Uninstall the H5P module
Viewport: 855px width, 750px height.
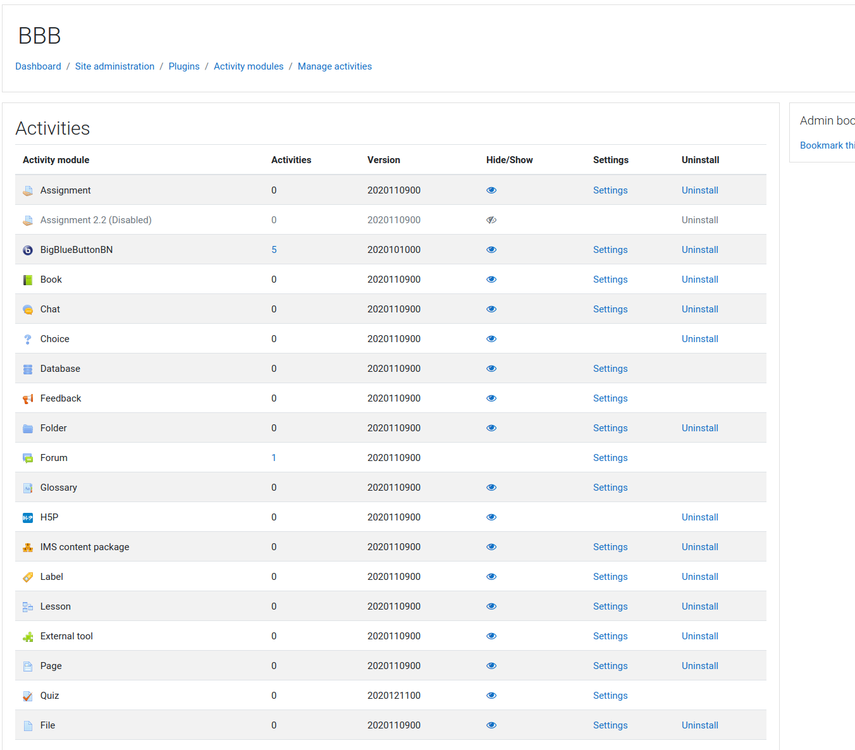[700, 517]
